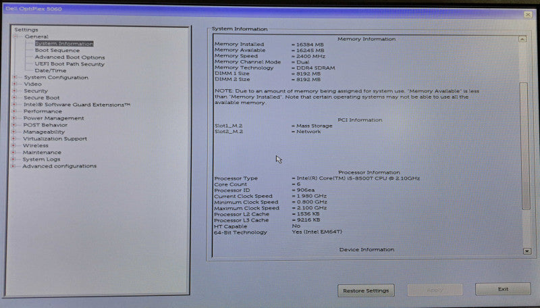Select the Wireless label

[36, 146]
